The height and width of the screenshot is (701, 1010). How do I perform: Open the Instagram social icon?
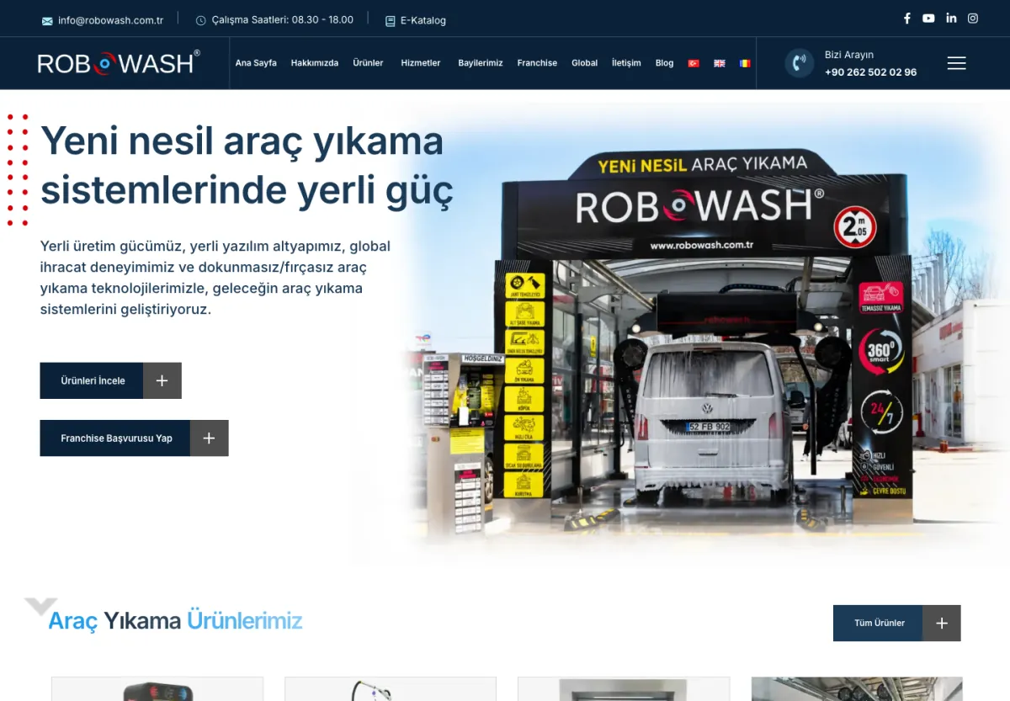(x=973, y=19)
